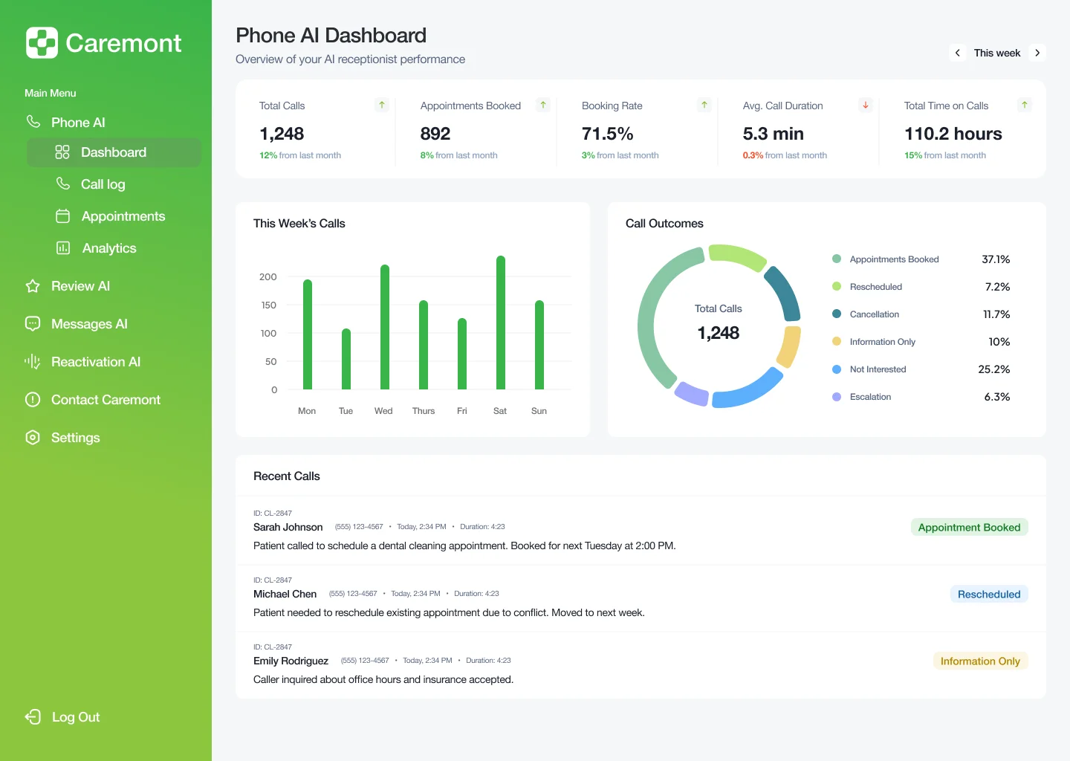Click the Call log phone icon
This screenshot has width=1070, height=761.
[x=63, y=184]
